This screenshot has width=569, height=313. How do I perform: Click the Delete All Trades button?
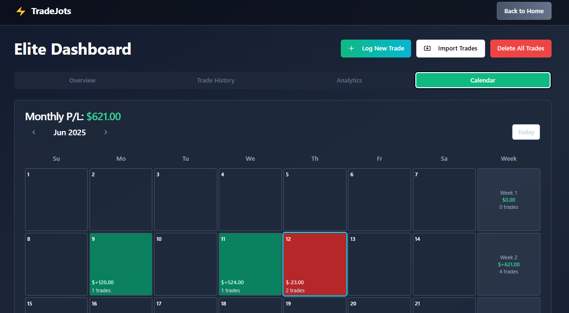520,49
